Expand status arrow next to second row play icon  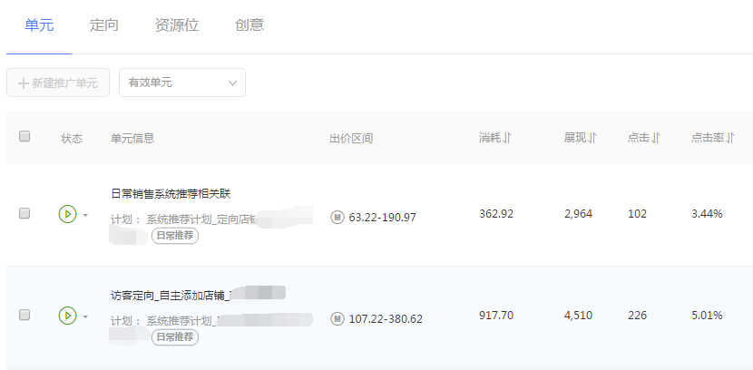pyautogui.click(x=85, y=316)
